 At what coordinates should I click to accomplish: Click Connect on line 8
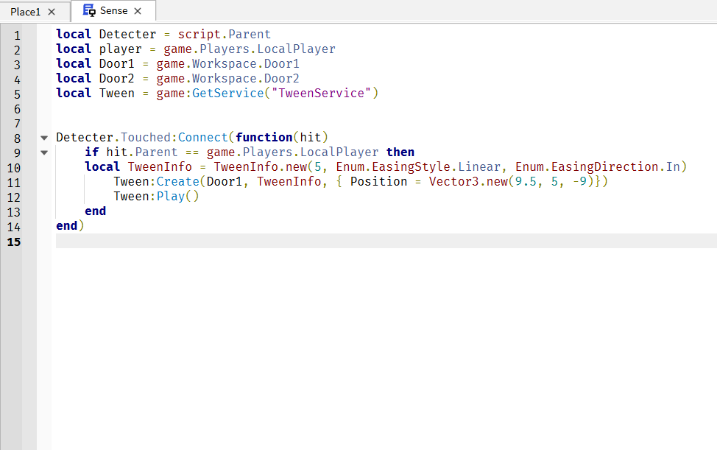pos(202,137)
